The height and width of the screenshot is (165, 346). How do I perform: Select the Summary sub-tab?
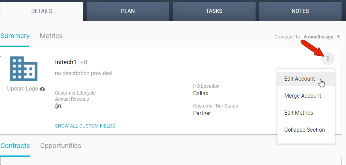[15, 36]
